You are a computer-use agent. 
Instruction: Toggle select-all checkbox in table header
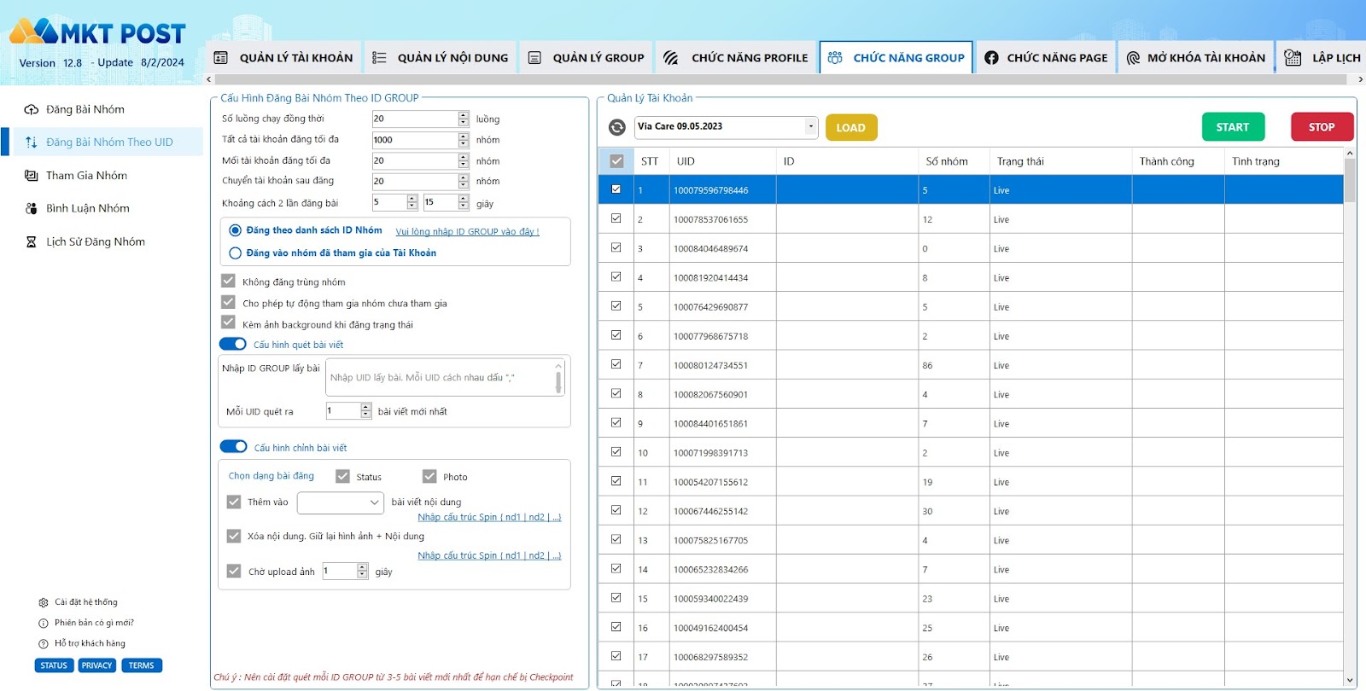[616, 161]
